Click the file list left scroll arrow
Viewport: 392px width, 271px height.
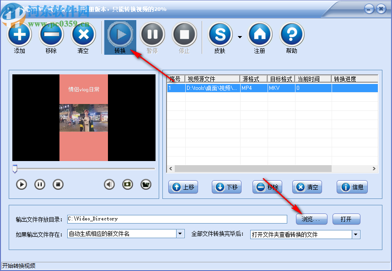[x=171, y=169]
